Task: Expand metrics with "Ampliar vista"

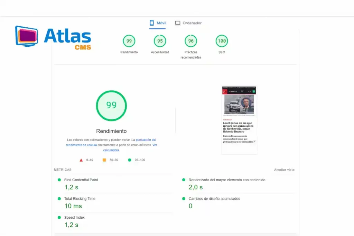Action: point(284,170)
